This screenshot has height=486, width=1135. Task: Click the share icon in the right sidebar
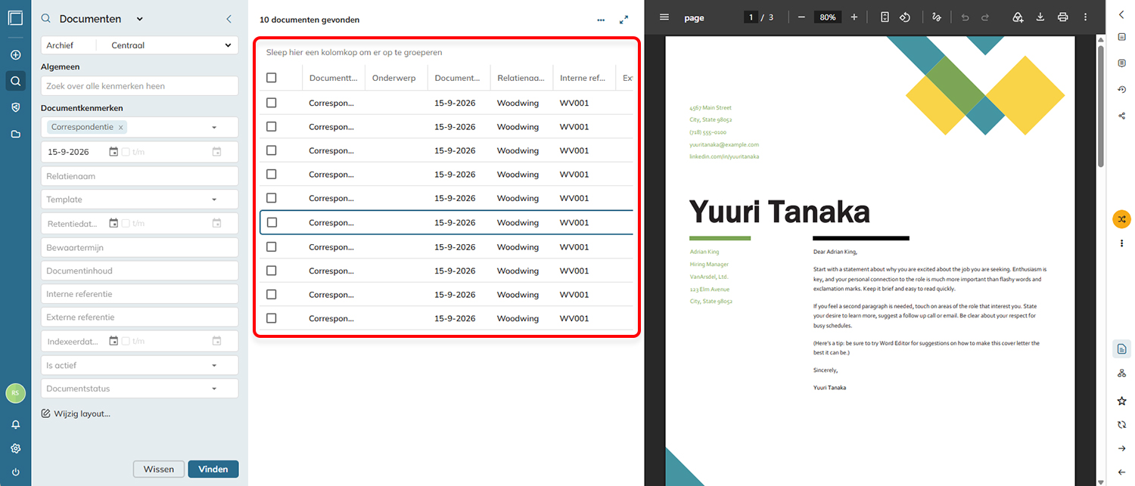point(1122,116)
